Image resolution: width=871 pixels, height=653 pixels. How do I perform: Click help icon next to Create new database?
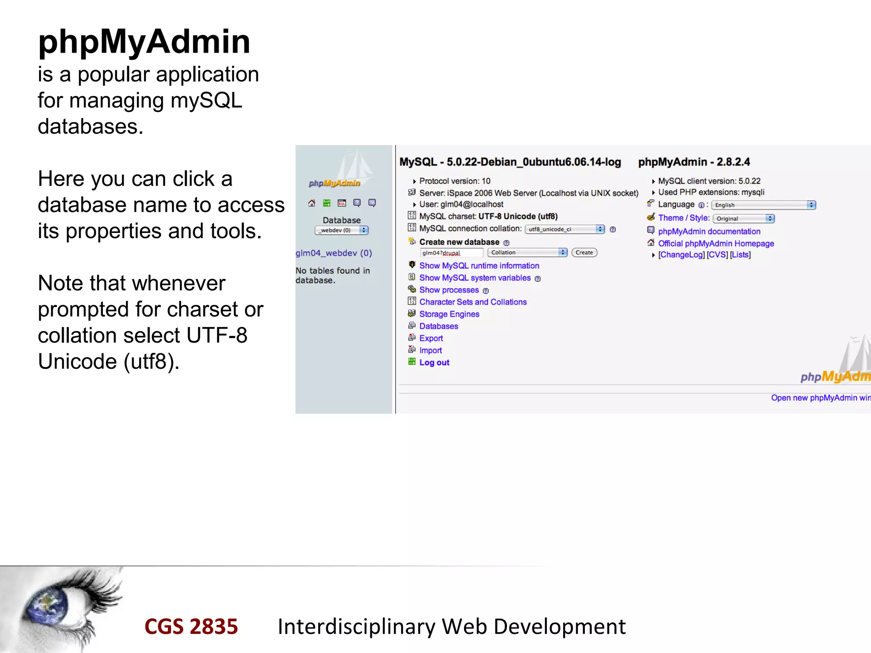(506, 243)
